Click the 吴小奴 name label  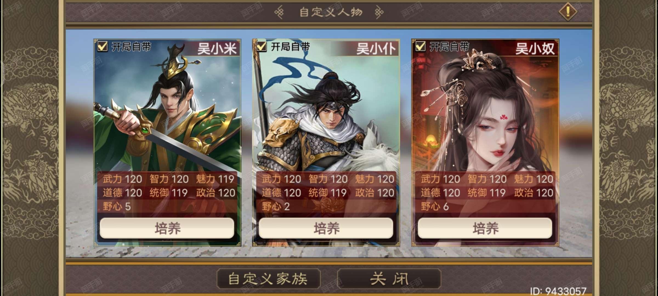tap(535, 49)
